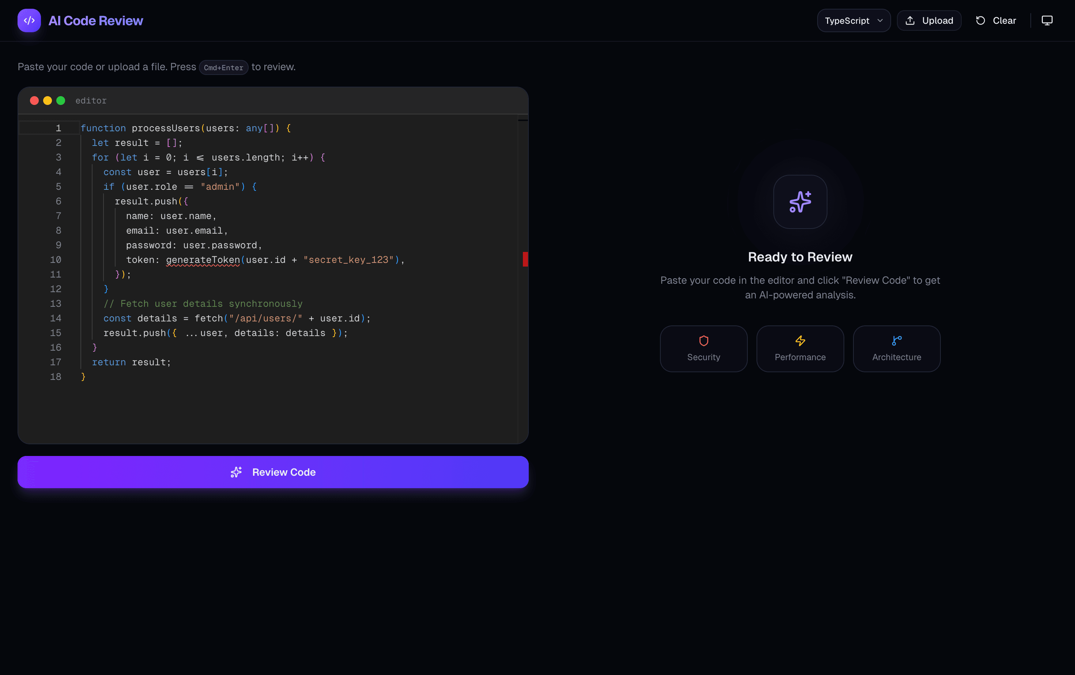This screenshot has width=1075, height=675.
Task: Click the Clear button
Action: tap(996, 20)
